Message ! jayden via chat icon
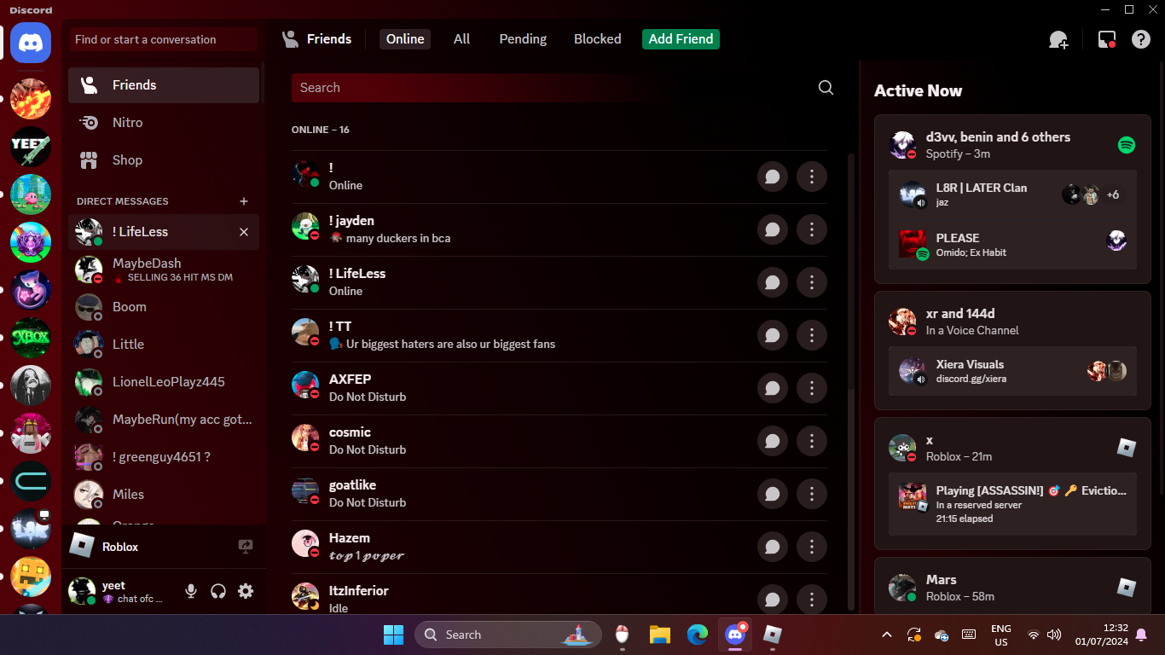This screenshot has height=655, width=1165. click(x=773, y=229)
